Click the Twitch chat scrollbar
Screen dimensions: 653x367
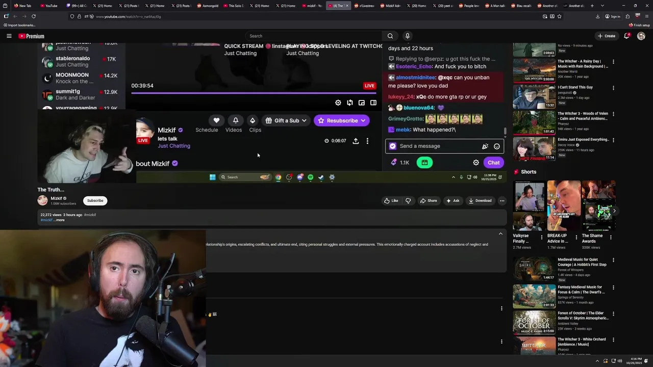(x=505, y=132)
